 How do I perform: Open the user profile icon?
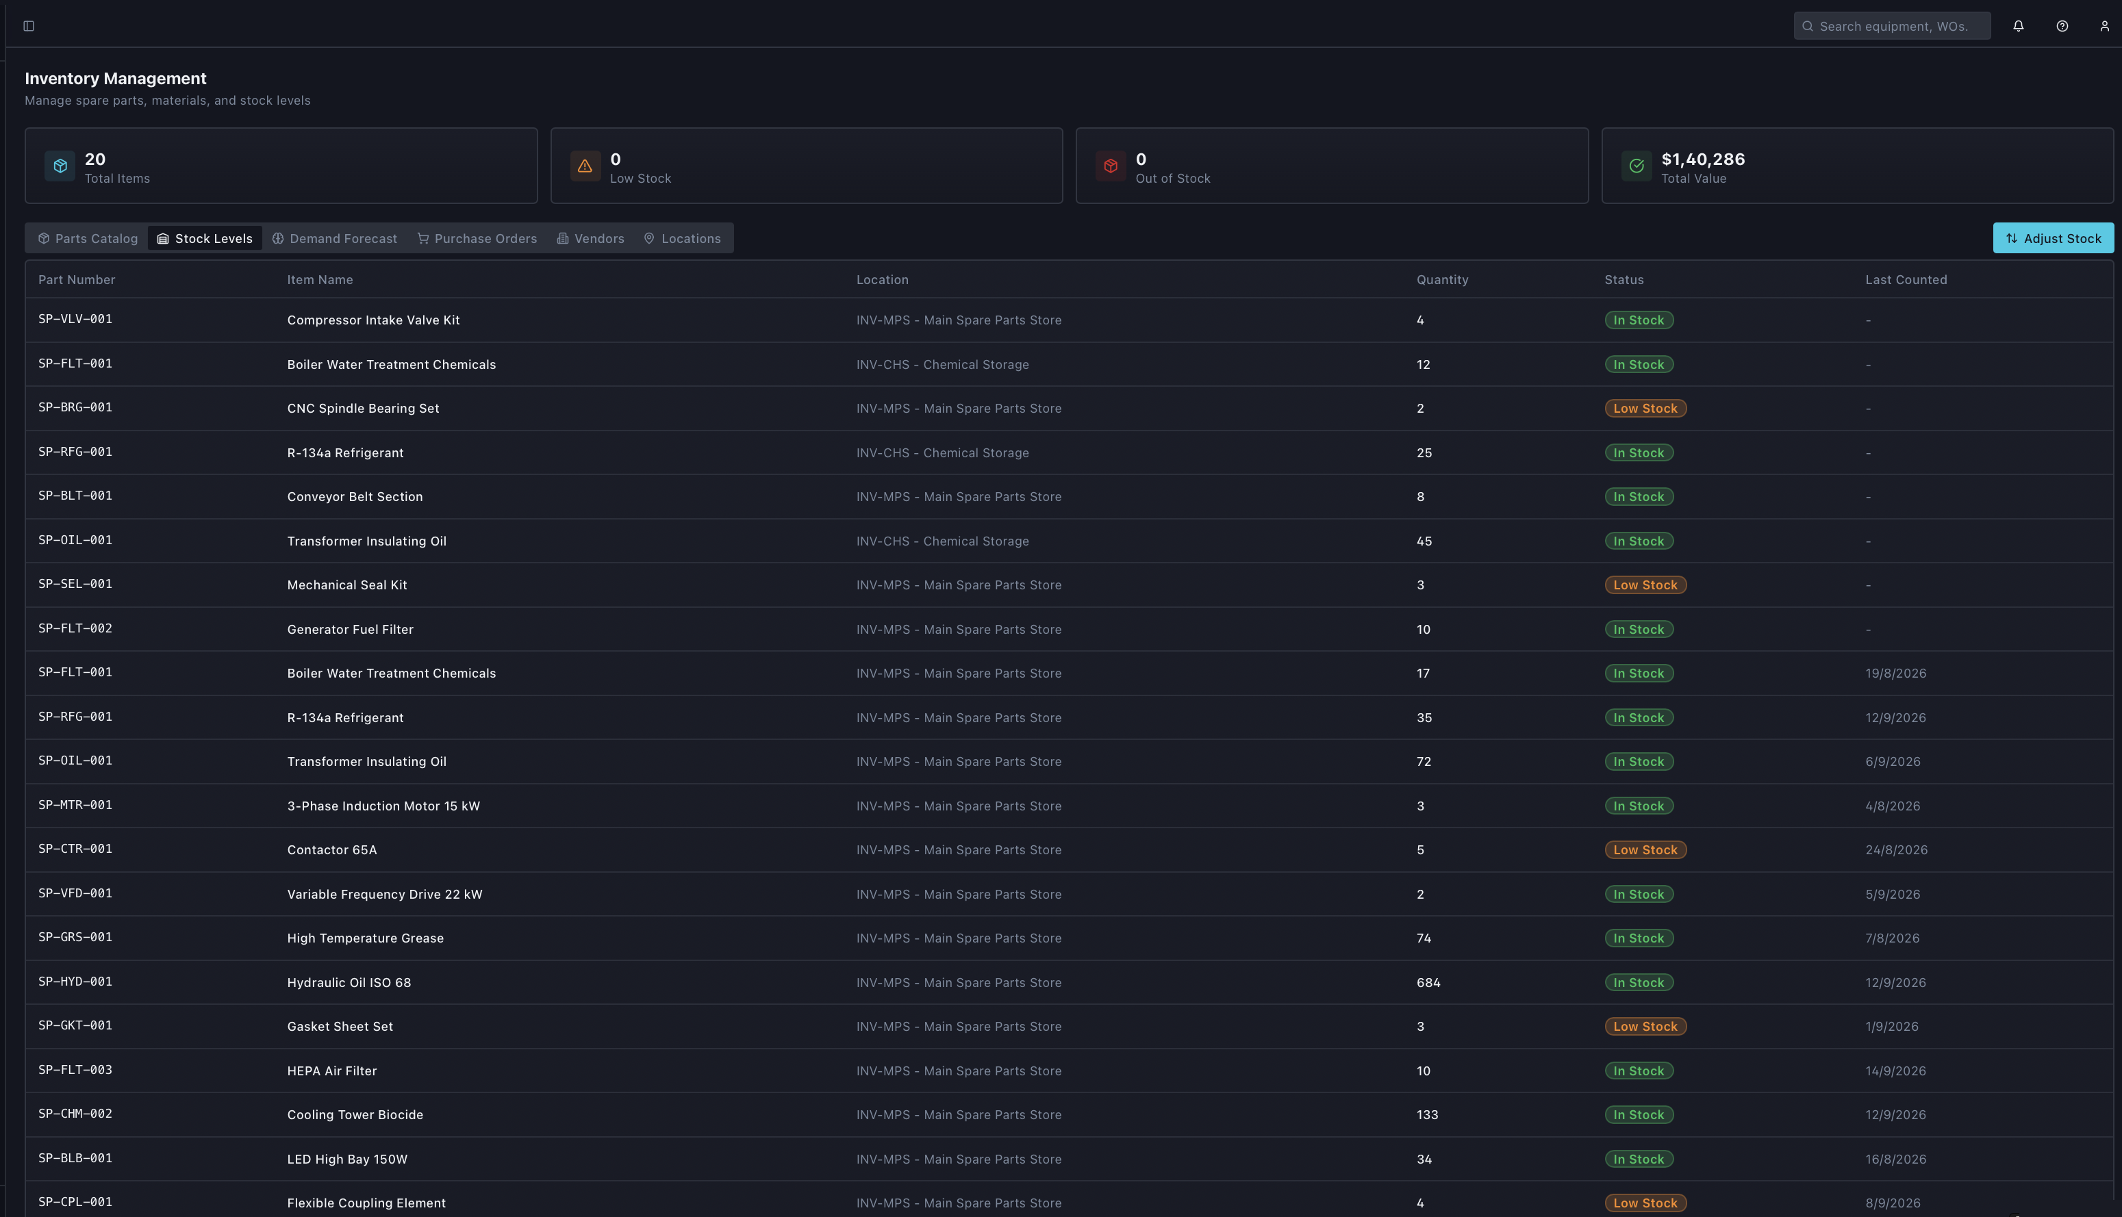tap(2104, 26)
